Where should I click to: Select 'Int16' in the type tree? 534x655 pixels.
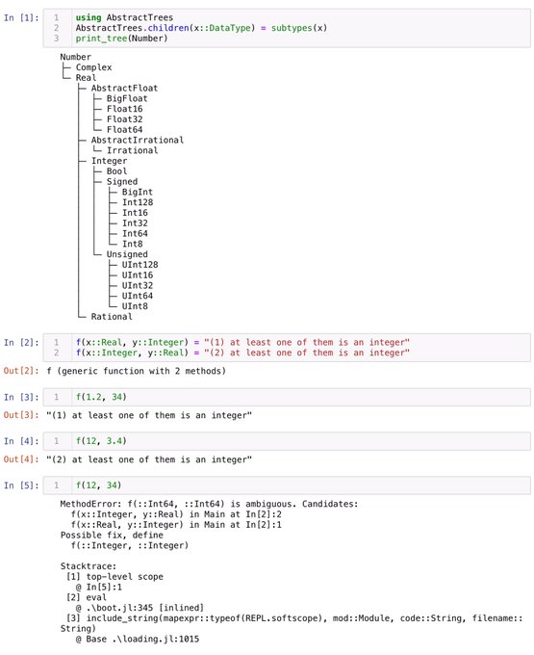tap(135, 213)
